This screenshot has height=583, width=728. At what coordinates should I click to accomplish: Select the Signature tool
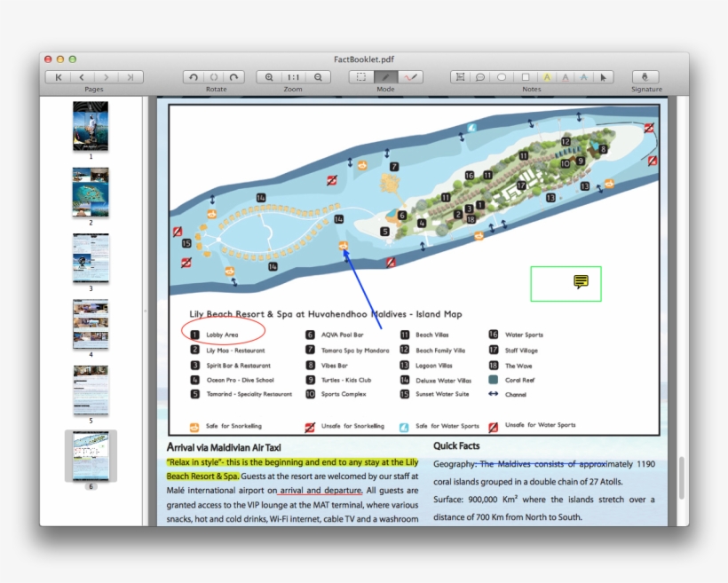(x=645, y=77)
